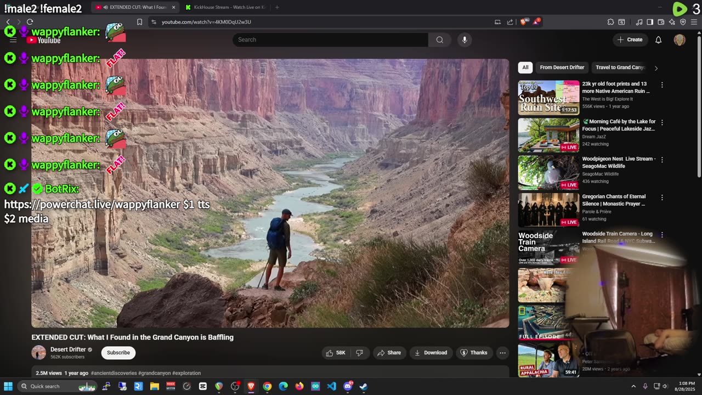
Task: Switch to KickHouse Stream tab
Action: coord(225,7)
